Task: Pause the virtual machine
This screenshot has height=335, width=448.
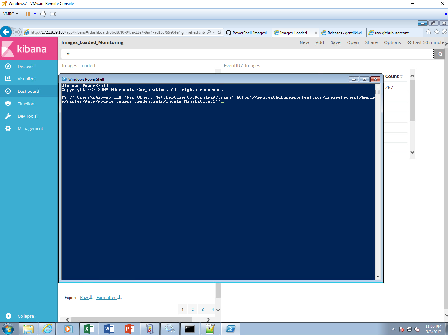Action: coord(28,14)
